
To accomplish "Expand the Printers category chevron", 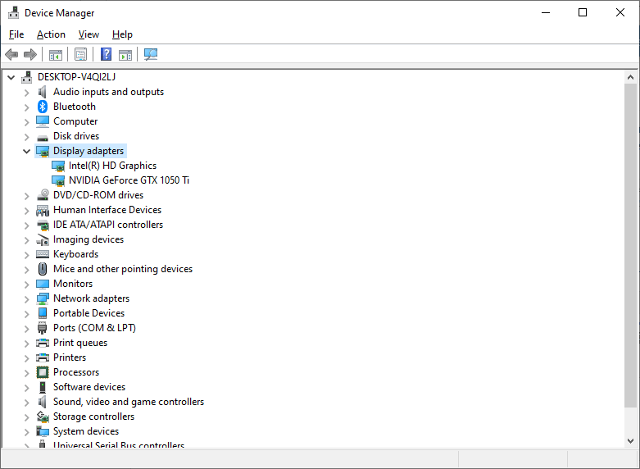I will point(26,357).
